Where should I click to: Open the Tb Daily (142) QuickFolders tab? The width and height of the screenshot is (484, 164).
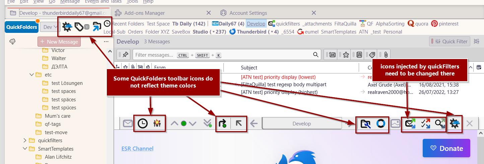(x=189, y=24)
